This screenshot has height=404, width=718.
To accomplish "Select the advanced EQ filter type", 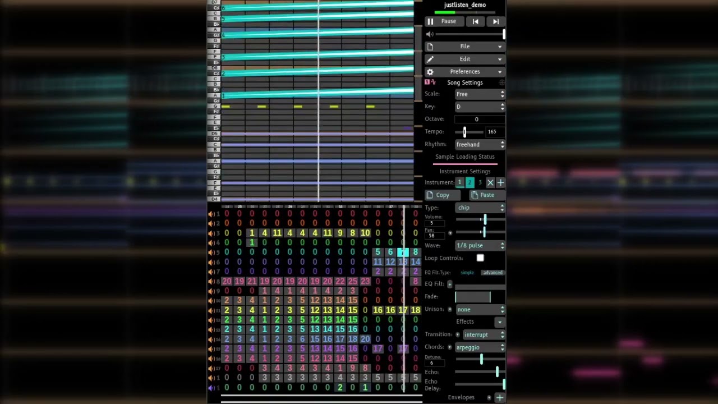I will pos(493,273).
